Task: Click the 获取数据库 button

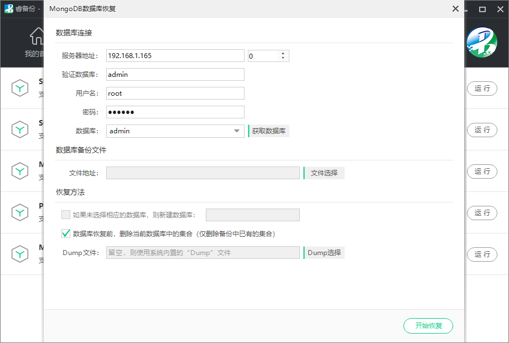Action: [x=269, y=131]
